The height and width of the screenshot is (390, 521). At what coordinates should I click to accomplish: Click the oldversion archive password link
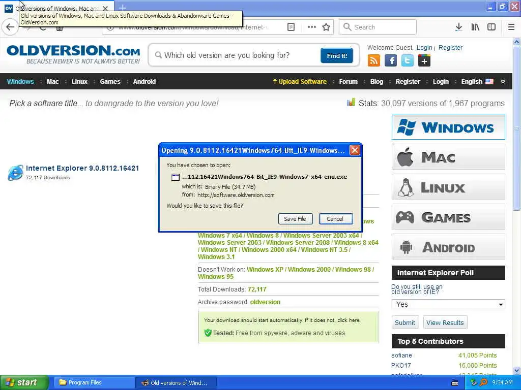265,302
